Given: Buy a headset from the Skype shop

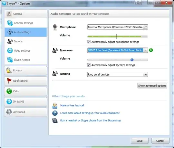Looking at the screenshot, I should tap(91, 120).
